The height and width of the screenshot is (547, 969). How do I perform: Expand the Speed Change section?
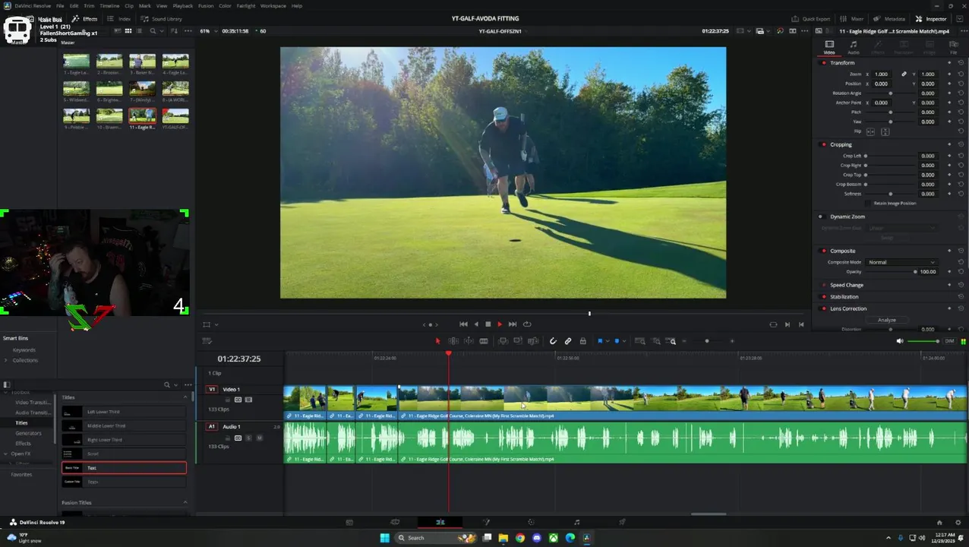(847, 285)
